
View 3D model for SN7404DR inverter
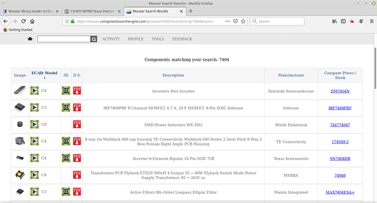[66, 158]
